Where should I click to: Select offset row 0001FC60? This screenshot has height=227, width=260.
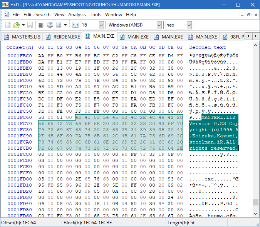[20, 117]
